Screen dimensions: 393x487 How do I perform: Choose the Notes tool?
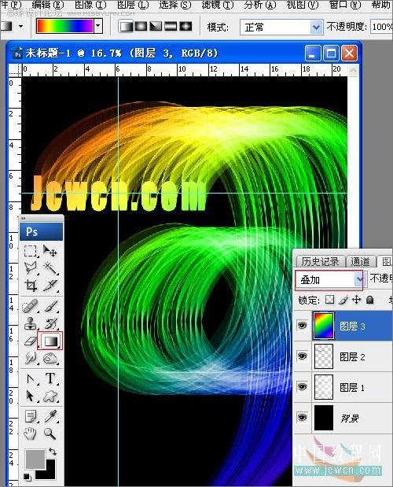tap(31, 417)
